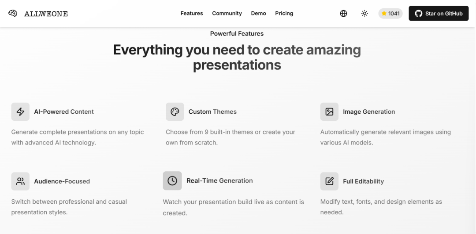The width and height of the screenshot is (476, 234).
Task: Click the 1041 star count badge
Action: 390,13
